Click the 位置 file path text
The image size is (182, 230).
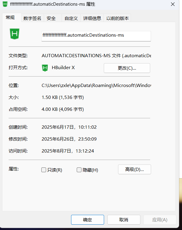[x=96, y=86]
